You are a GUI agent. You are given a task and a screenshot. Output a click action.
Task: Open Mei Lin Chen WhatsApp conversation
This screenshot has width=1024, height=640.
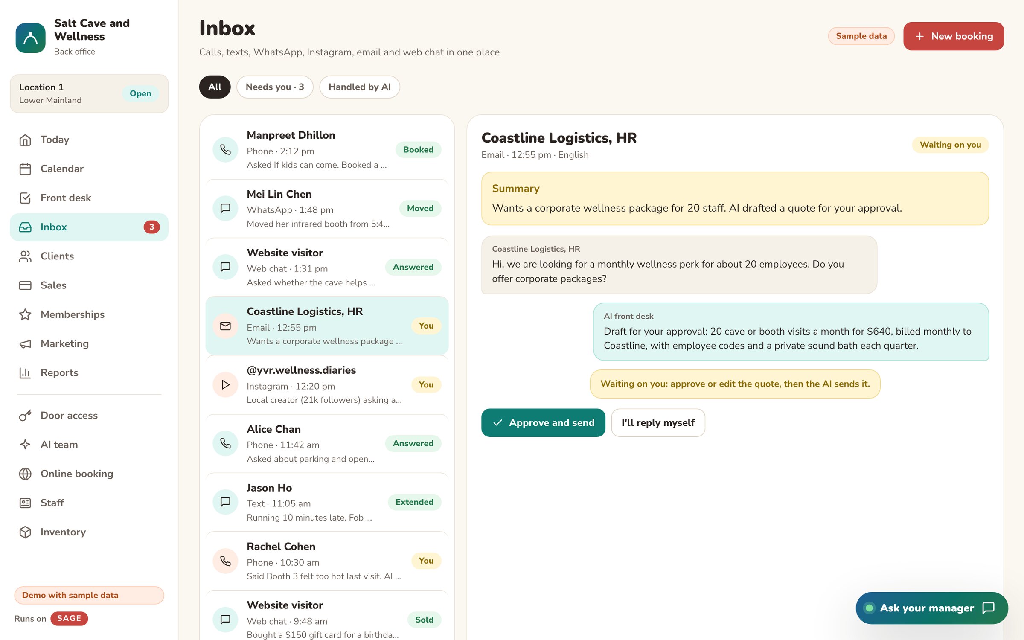(x=327, y=209)
